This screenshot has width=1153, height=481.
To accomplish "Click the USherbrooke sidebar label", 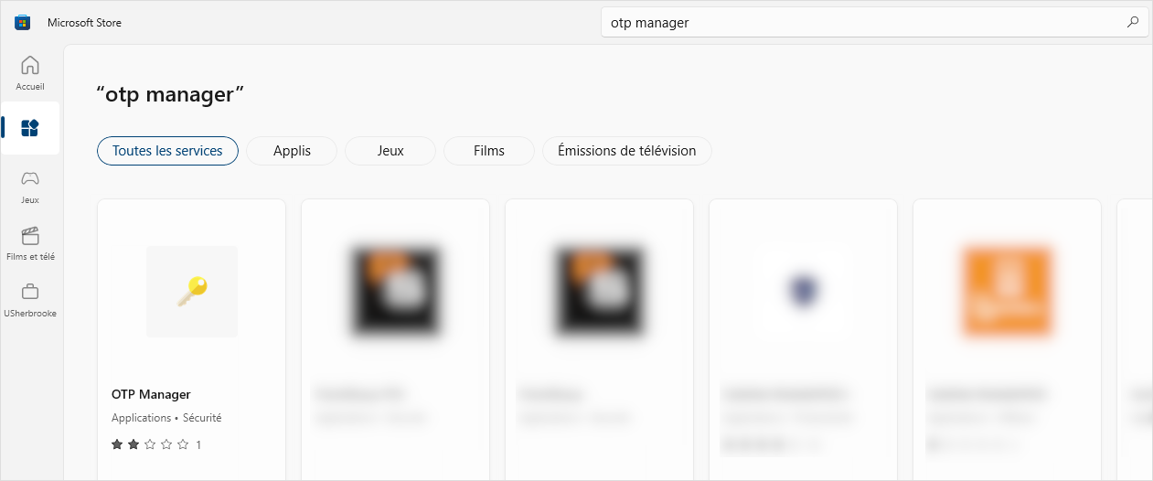I will [x=30, y=314].
